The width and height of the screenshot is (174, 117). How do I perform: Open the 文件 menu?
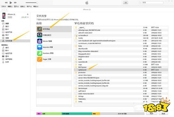4,7
